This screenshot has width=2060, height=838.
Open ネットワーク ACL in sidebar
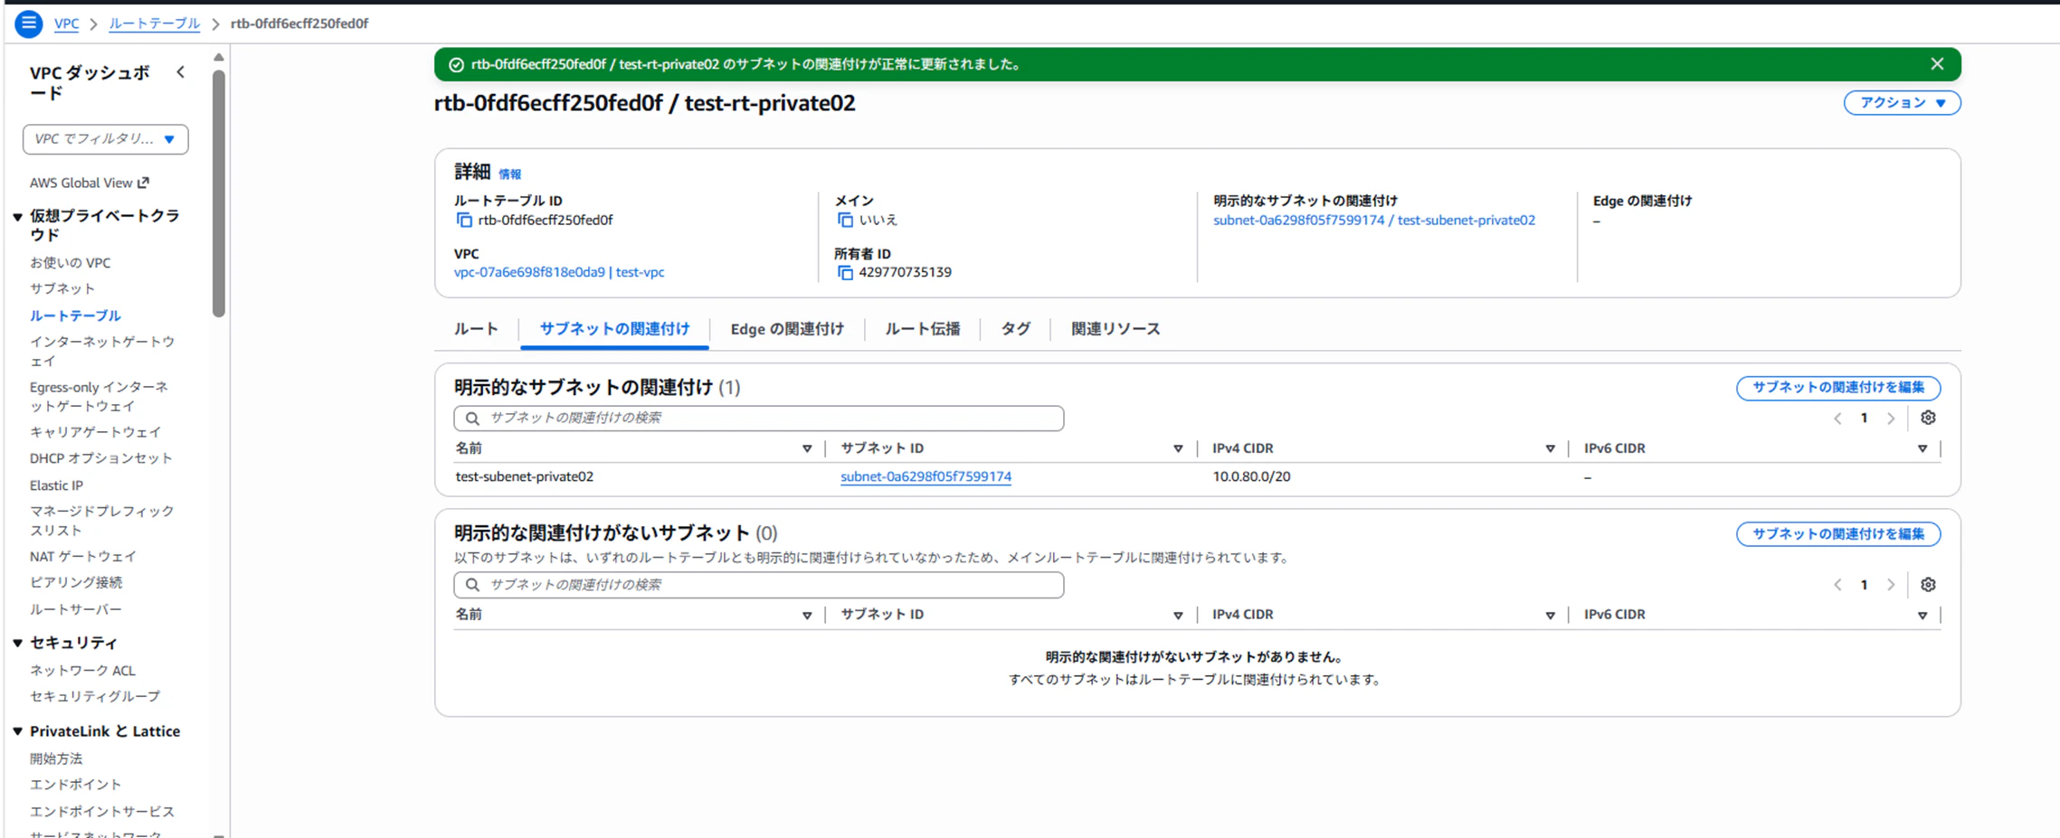(x=82, y=671)
